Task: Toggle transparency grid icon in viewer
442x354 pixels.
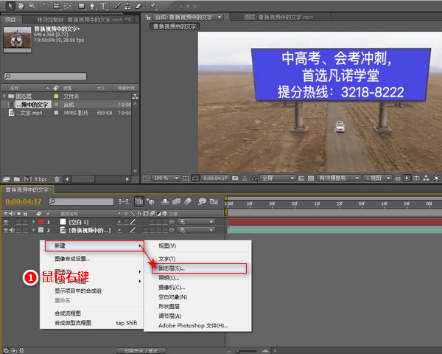Action: click(311, 178)
